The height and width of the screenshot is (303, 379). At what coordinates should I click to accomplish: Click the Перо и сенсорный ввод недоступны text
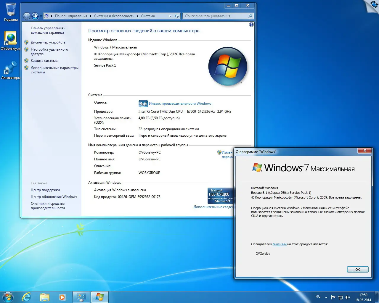182,136
